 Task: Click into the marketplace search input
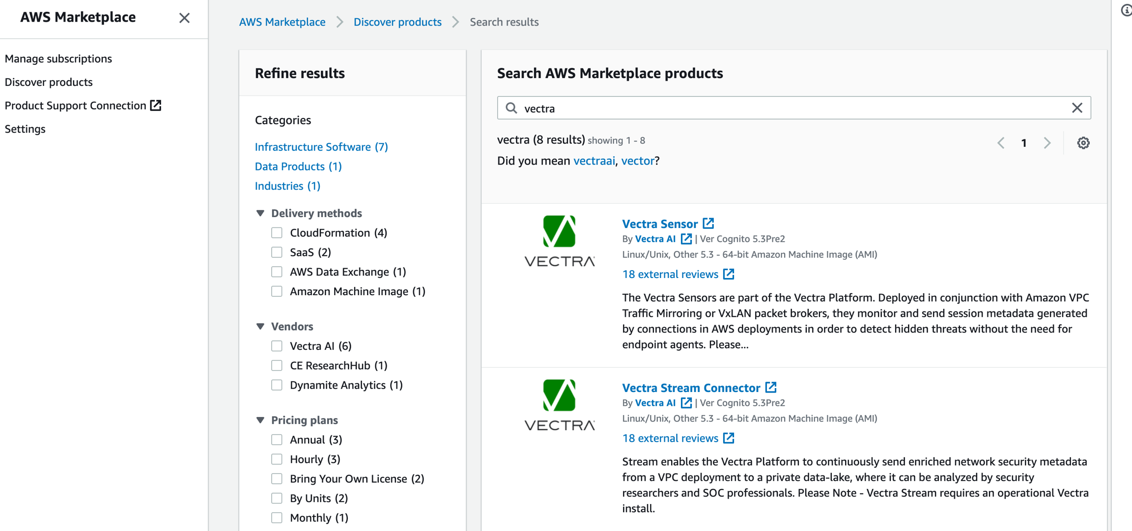[x=786, y=108]
